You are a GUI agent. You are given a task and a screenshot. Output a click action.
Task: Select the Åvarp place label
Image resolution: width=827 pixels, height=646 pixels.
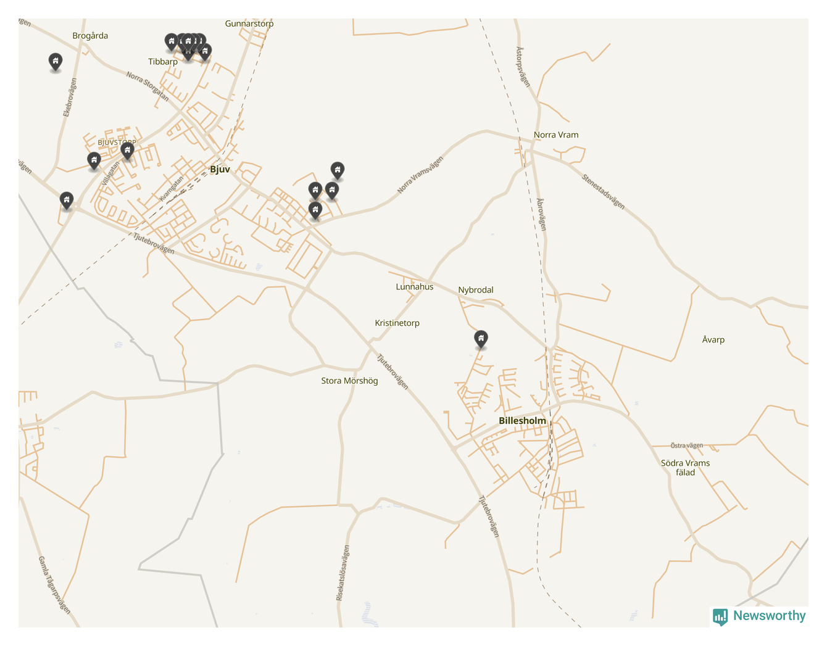tap(713, 339)
